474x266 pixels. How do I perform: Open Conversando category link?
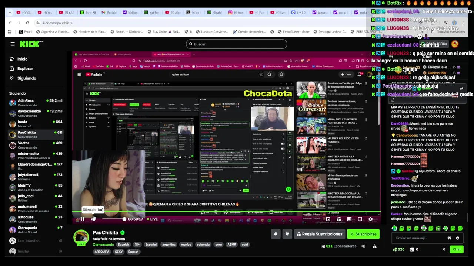click(103, 245)
